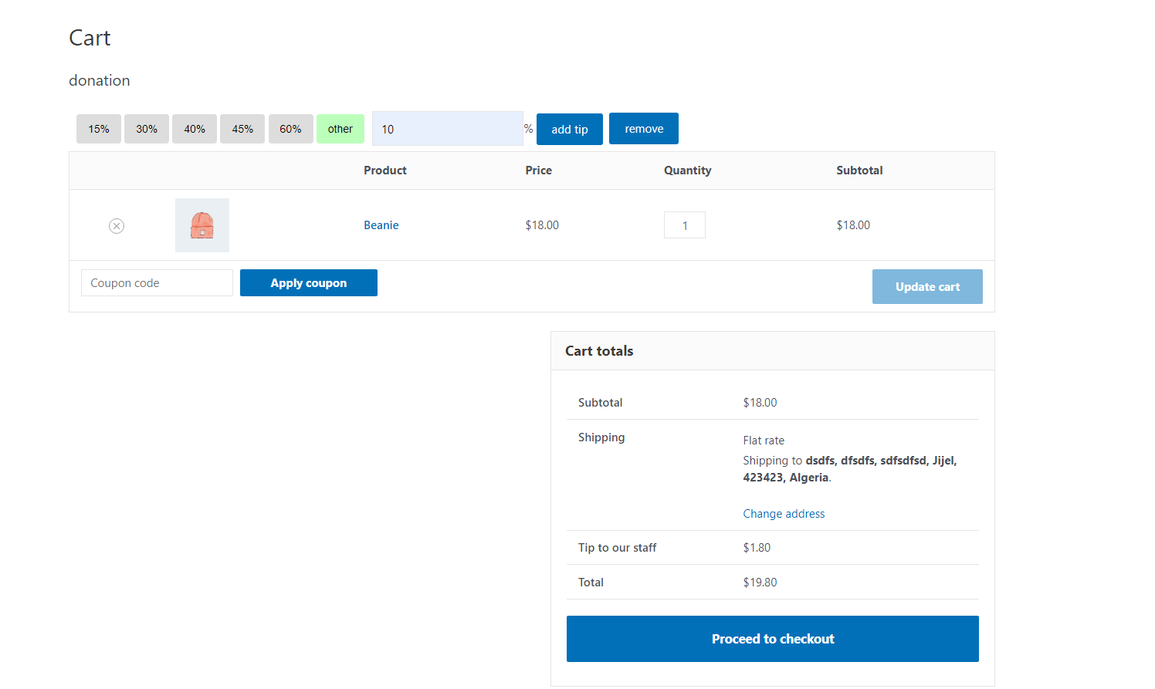Click Proceed to checkout
Viewport: 1155px width, 689px height.
coord(772,638)
